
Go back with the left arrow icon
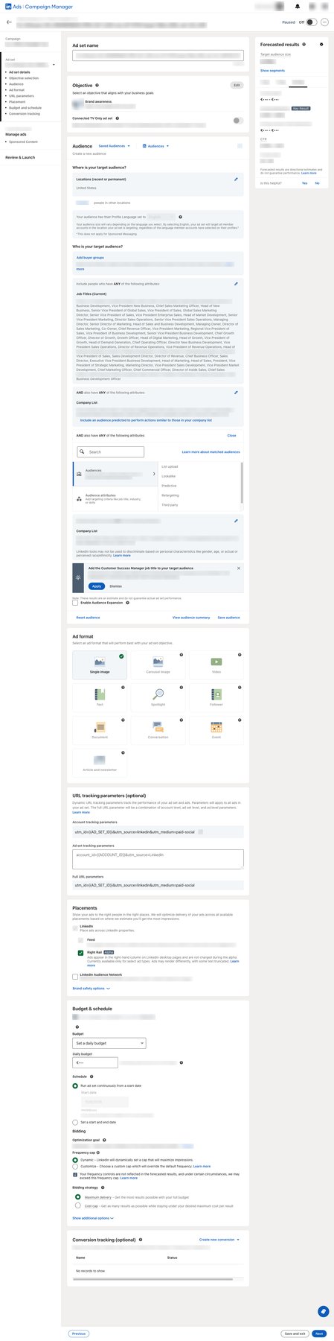tap(9, 22)
